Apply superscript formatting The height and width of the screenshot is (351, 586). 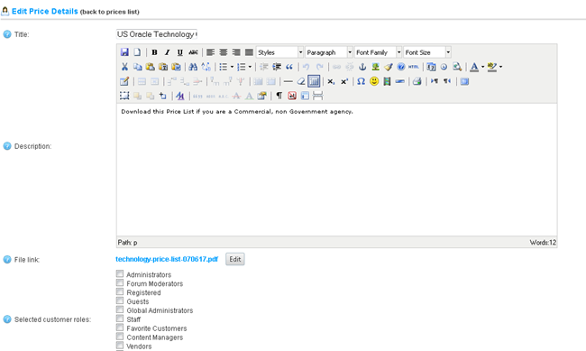(344, 81)
